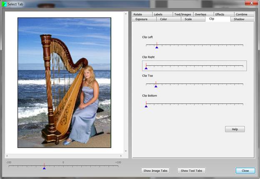Image resolution: width=260 pixels, height=179 pixels.
Task: Open the Combine tab
Action: (x=241, y=15)
